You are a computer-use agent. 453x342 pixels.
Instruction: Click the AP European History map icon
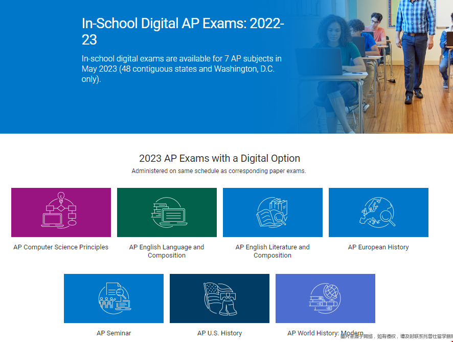pyautogui.click(x=378, y=212)
